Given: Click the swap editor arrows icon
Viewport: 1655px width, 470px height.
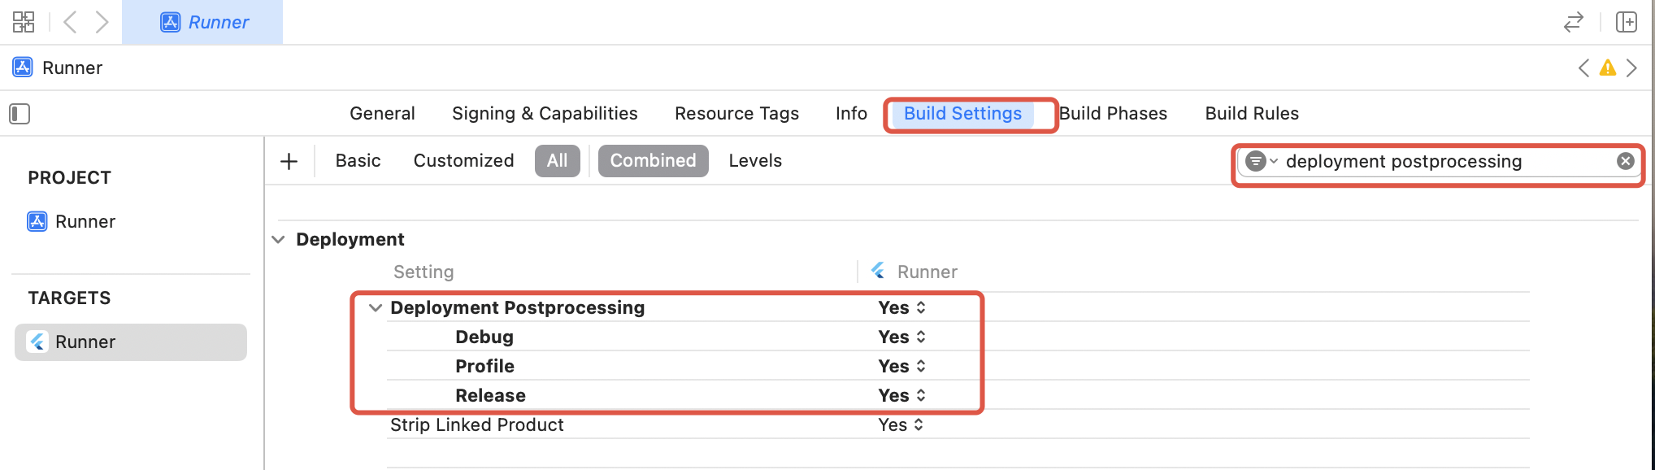Looking at the screenshot, I should click(1574, 22).
